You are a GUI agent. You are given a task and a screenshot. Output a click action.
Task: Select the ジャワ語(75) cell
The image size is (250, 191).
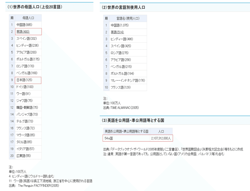click(x=28, y=100)
